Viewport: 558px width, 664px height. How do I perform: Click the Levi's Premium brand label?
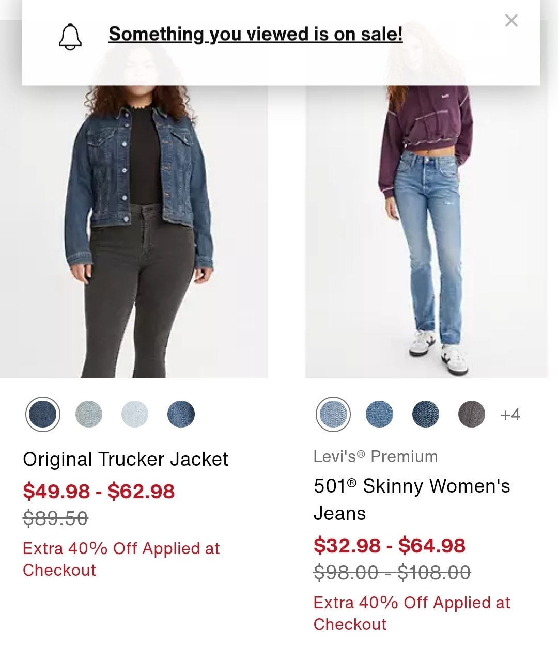[x=376, y=456]
